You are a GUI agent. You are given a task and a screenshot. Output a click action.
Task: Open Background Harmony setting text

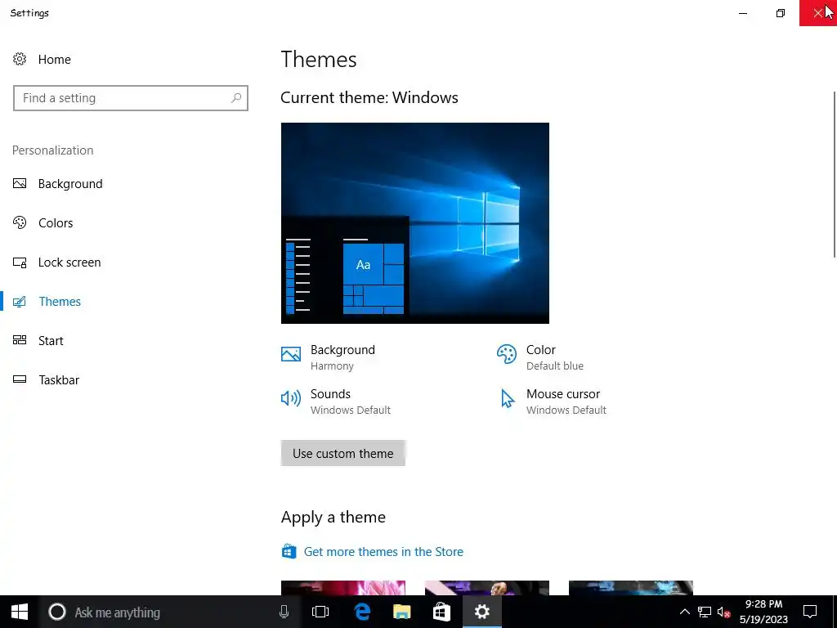pos(342,357)
